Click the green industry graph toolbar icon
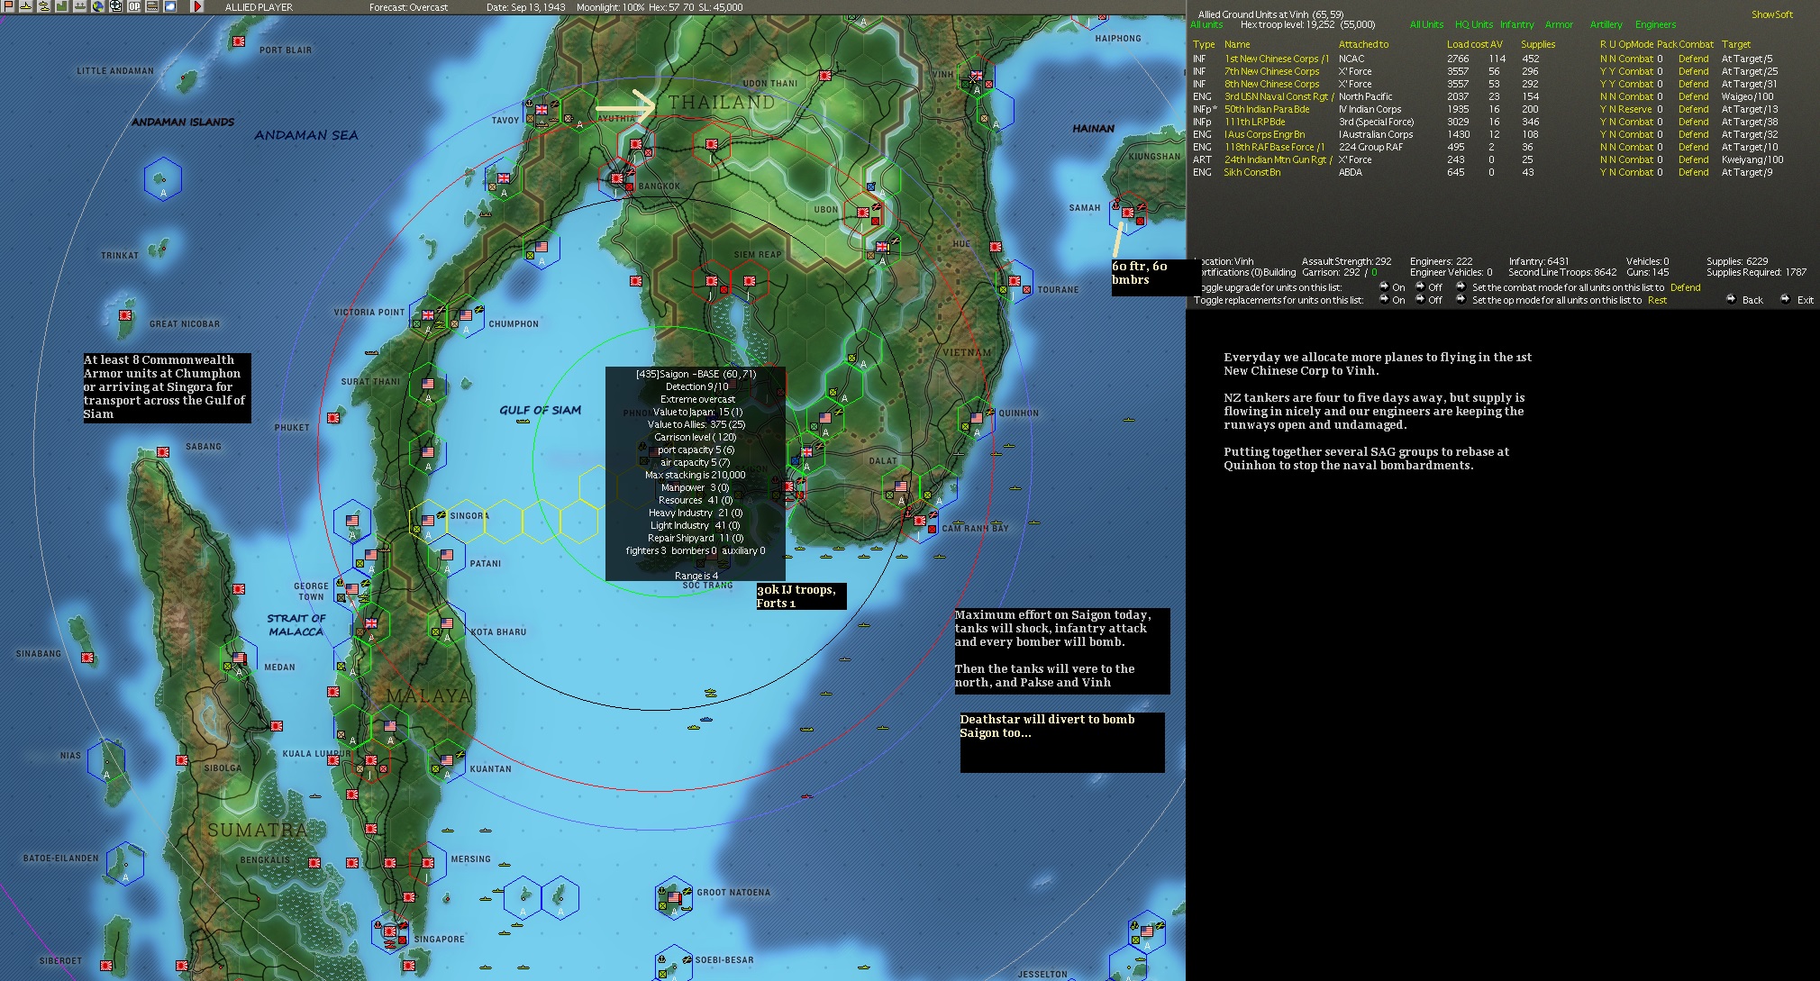 tap(61, 6)
